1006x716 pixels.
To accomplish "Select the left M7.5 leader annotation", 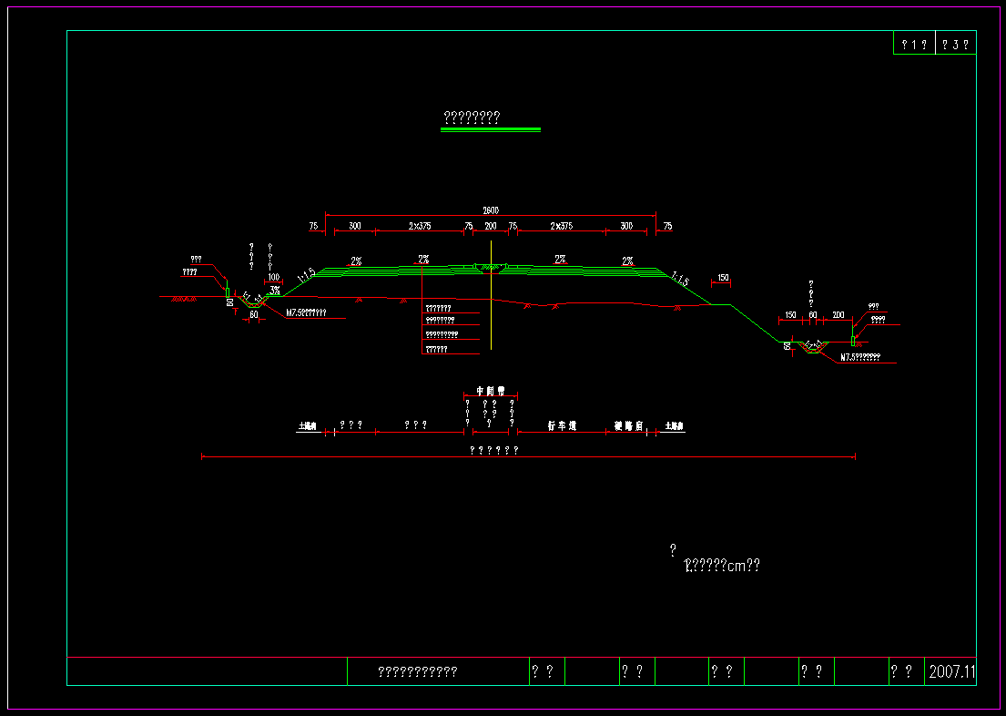I will pyautogui.click(x=306, y=313).
